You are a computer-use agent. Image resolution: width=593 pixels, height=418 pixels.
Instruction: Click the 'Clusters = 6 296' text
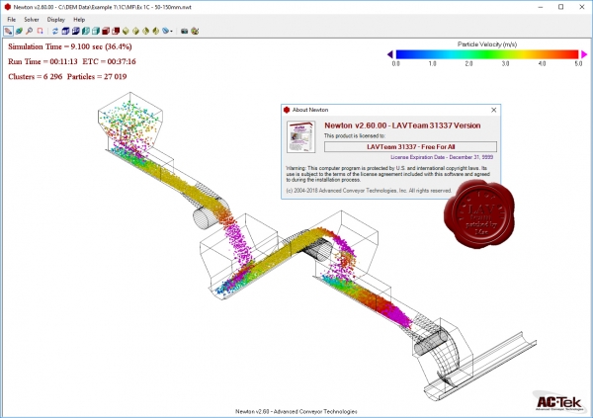(x=36, y=76)
